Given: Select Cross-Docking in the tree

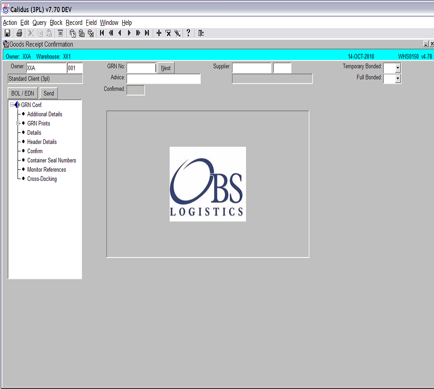Looking at the screenshot, I should [x=42, y=179].
